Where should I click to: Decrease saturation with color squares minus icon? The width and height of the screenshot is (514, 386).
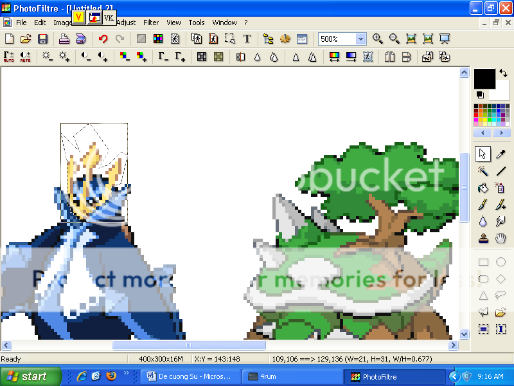point(125,57)
